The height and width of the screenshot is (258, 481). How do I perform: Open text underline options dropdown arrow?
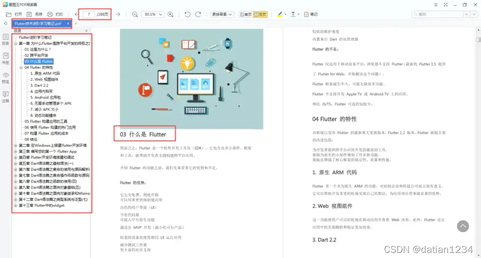(299, 14)
